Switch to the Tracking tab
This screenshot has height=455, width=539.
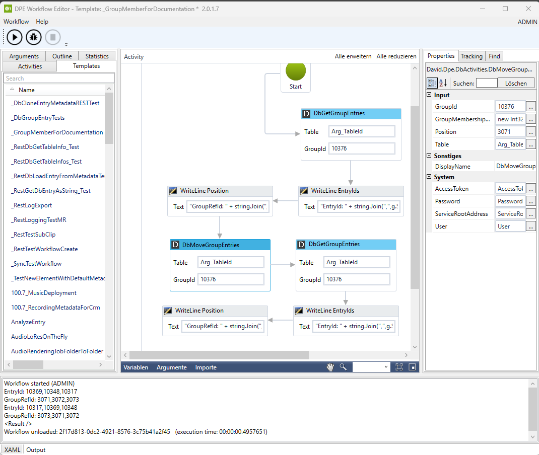coord(471,56)
